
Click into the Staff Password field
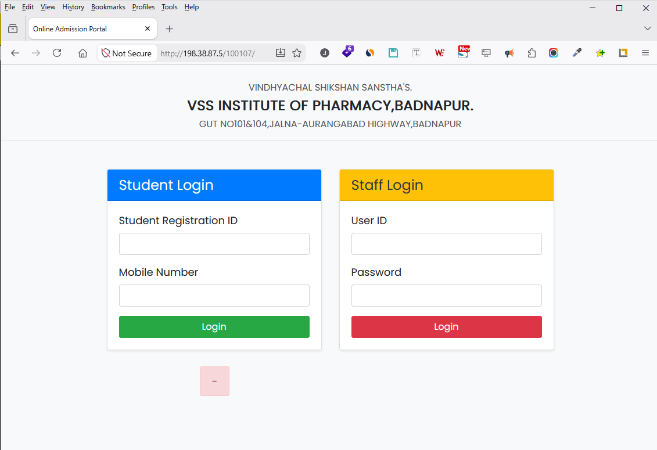click(x=446, y=296)
